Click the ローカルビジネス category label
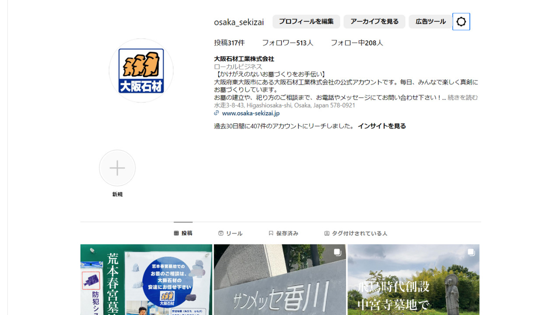The width and height of the screenshot is (560, 315). (238, 66)
